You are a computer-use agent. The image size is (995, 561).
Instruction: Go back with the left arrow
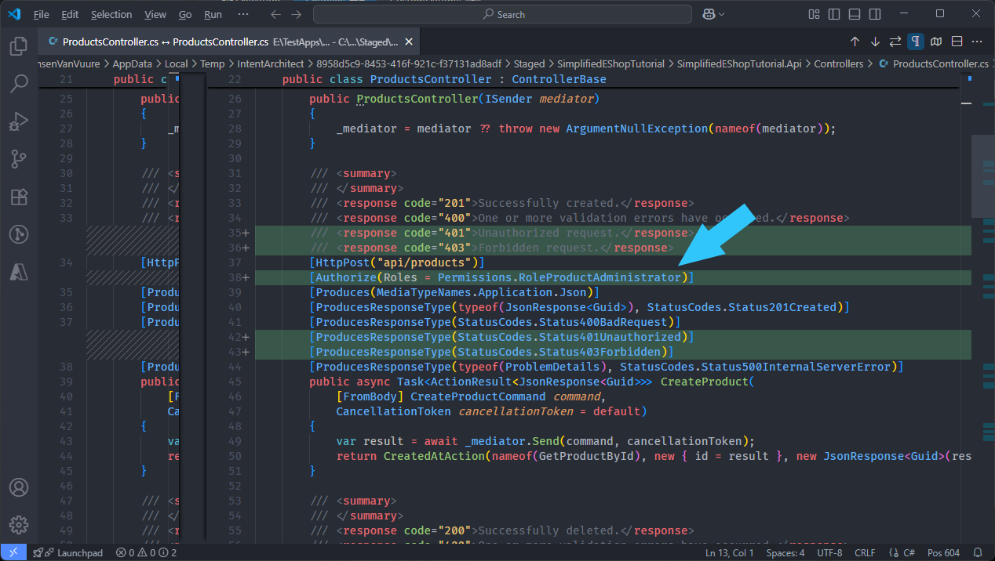tap(275, 14)
